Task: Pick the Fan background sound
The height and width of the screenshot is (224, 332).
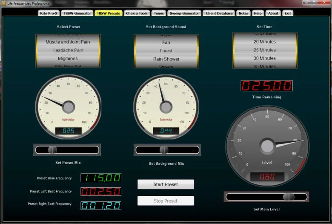Action: [x=166, y=43]
